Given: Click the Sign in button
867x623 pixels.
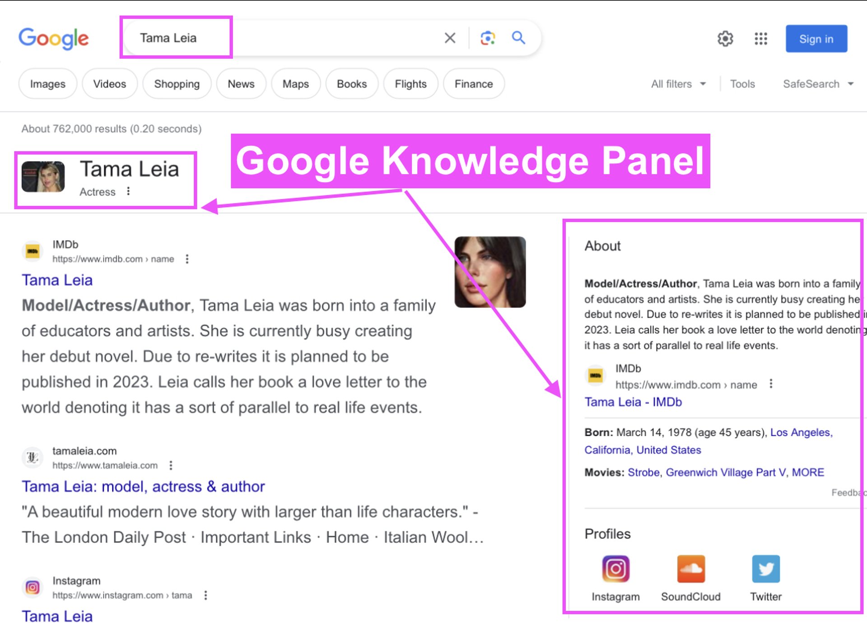Looking at the screenshot, I should pos(816,39).
